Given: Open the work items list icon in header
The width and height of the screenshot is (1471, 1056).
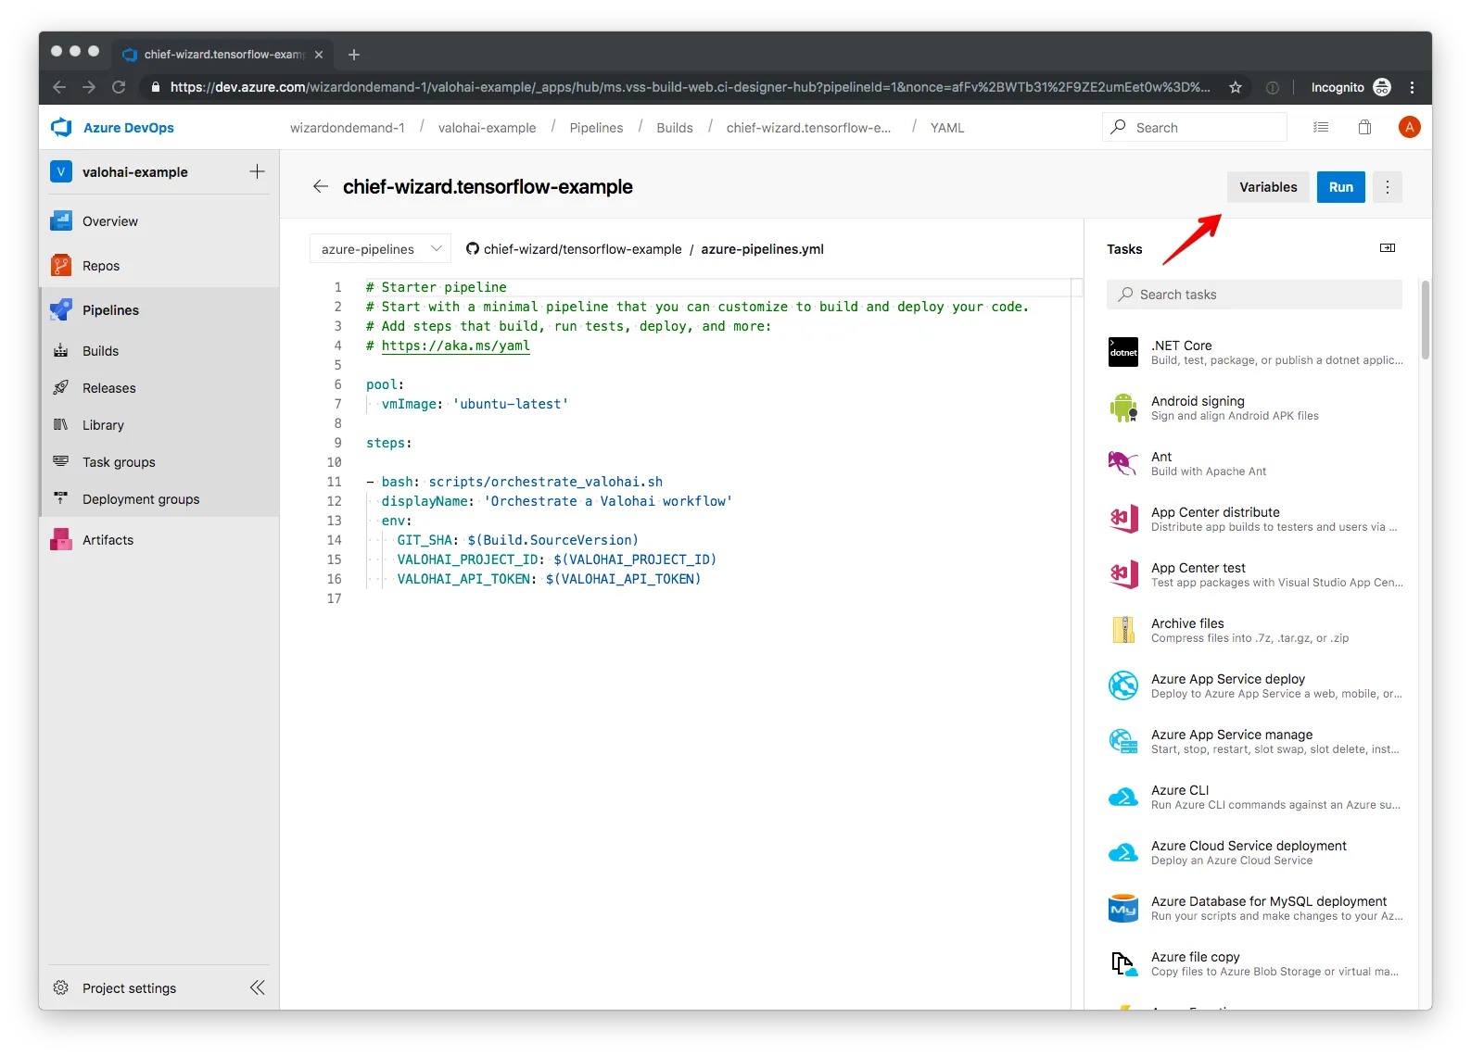Looking at the screenshot, I should tap(1321, 128).
